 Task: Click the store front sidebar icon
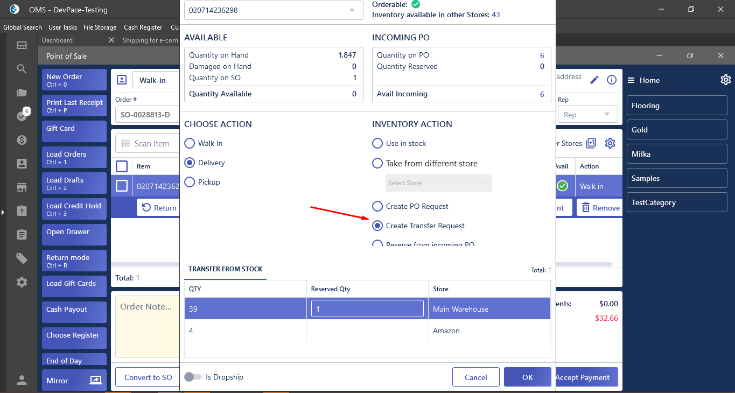tap(22, 187)
